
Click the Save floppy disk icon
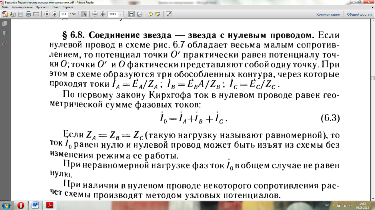pos(21,14)
